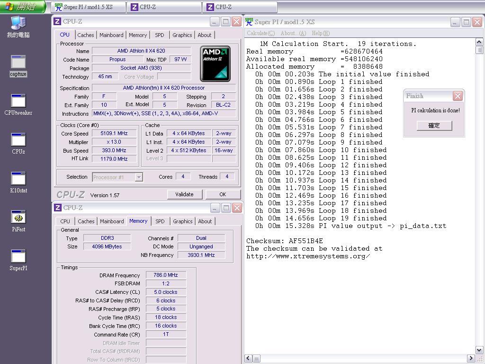Launch the CPUz desktop shortcut
Image resolution: width=485 pixels, height=364 pixels.
[x=18, y=144]
